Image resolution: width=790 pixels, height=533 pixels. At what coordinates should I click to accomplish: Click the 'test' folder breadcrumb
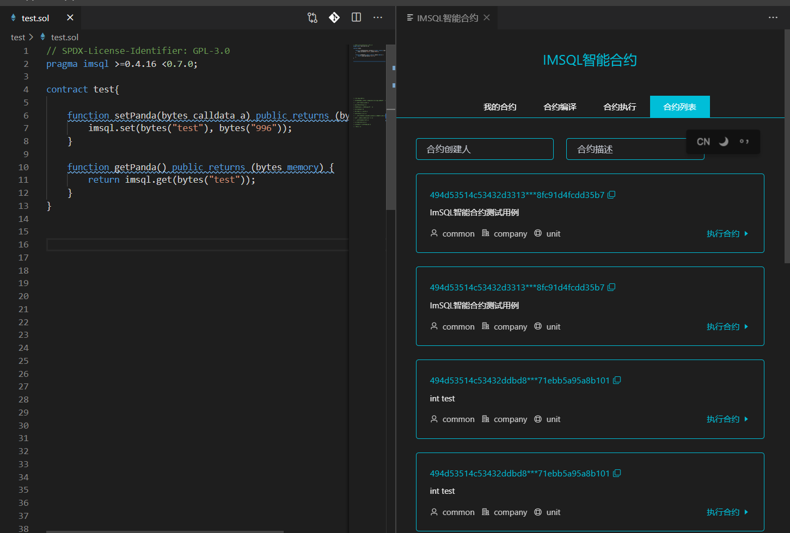(18, 37)
